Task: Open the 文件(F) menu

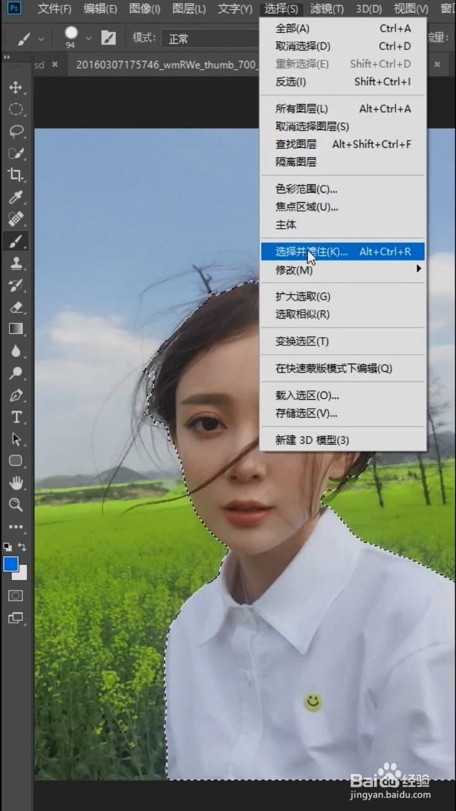Action: click(x=54, y=9)
